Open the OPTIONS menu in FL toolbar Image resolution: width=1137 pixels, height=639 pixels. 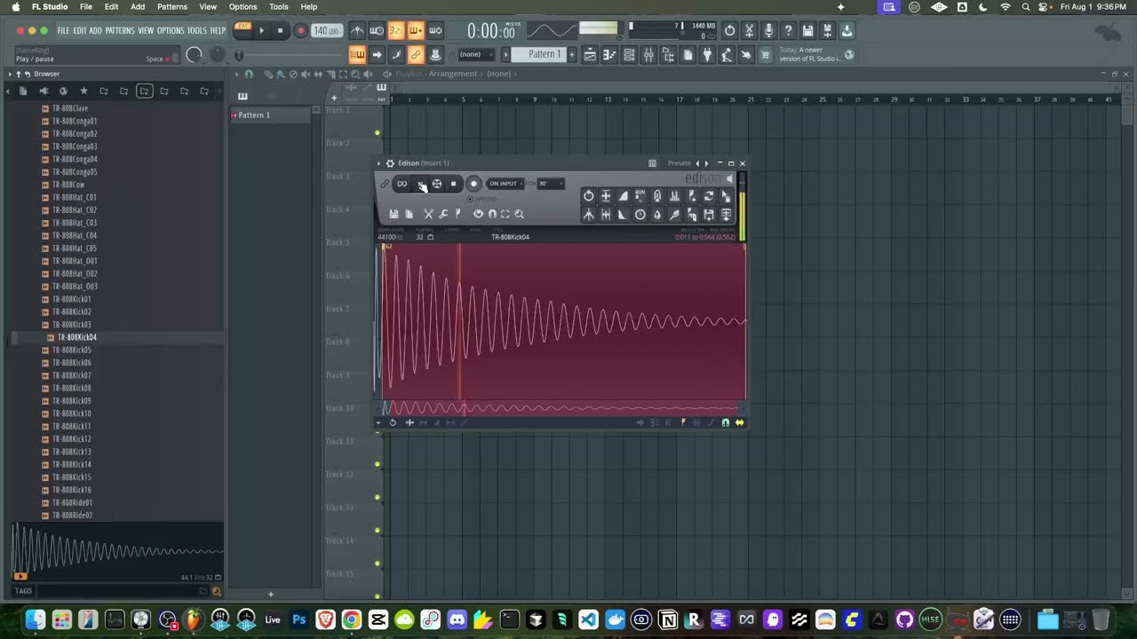(171, 30)
